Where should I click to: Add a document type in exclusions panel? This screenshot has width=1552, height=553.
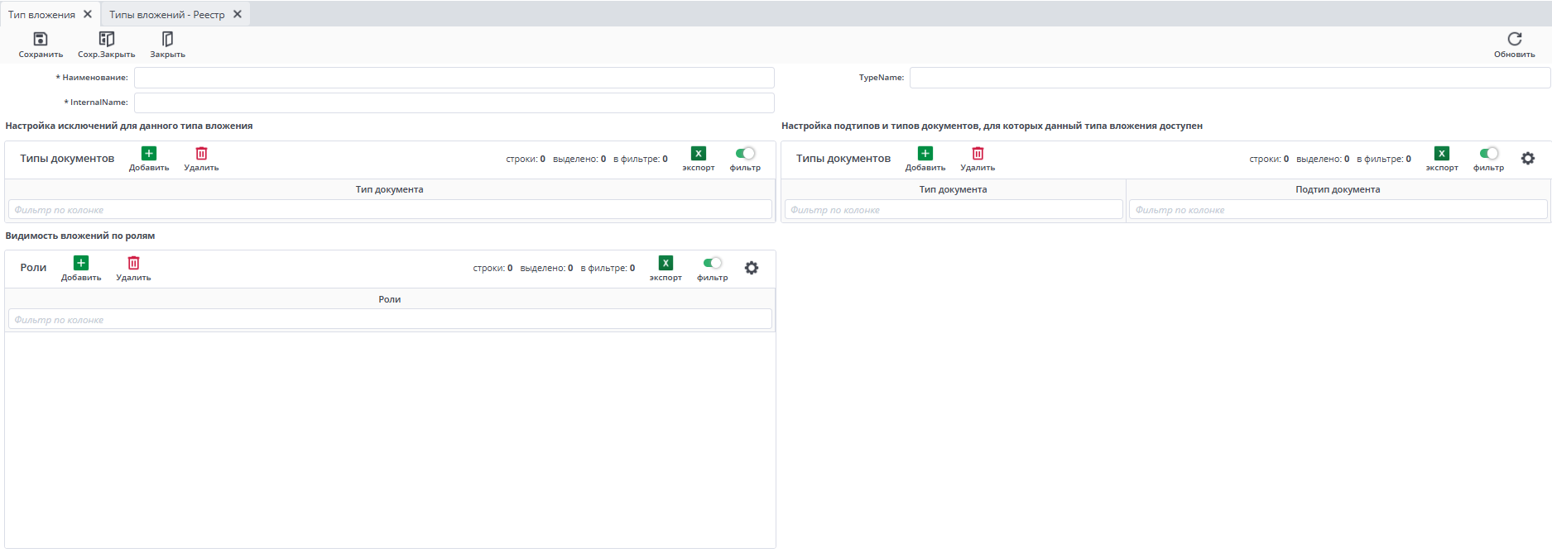click(x=149, y=155)
